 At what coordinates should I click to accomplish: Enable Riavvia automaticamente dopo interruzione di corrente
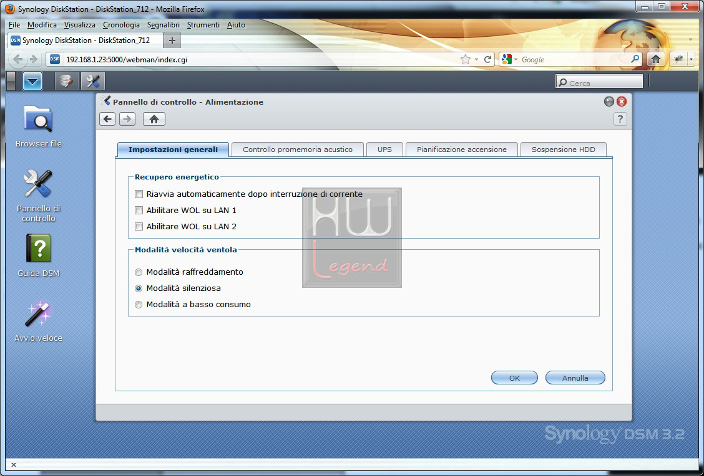click(139, 194)
